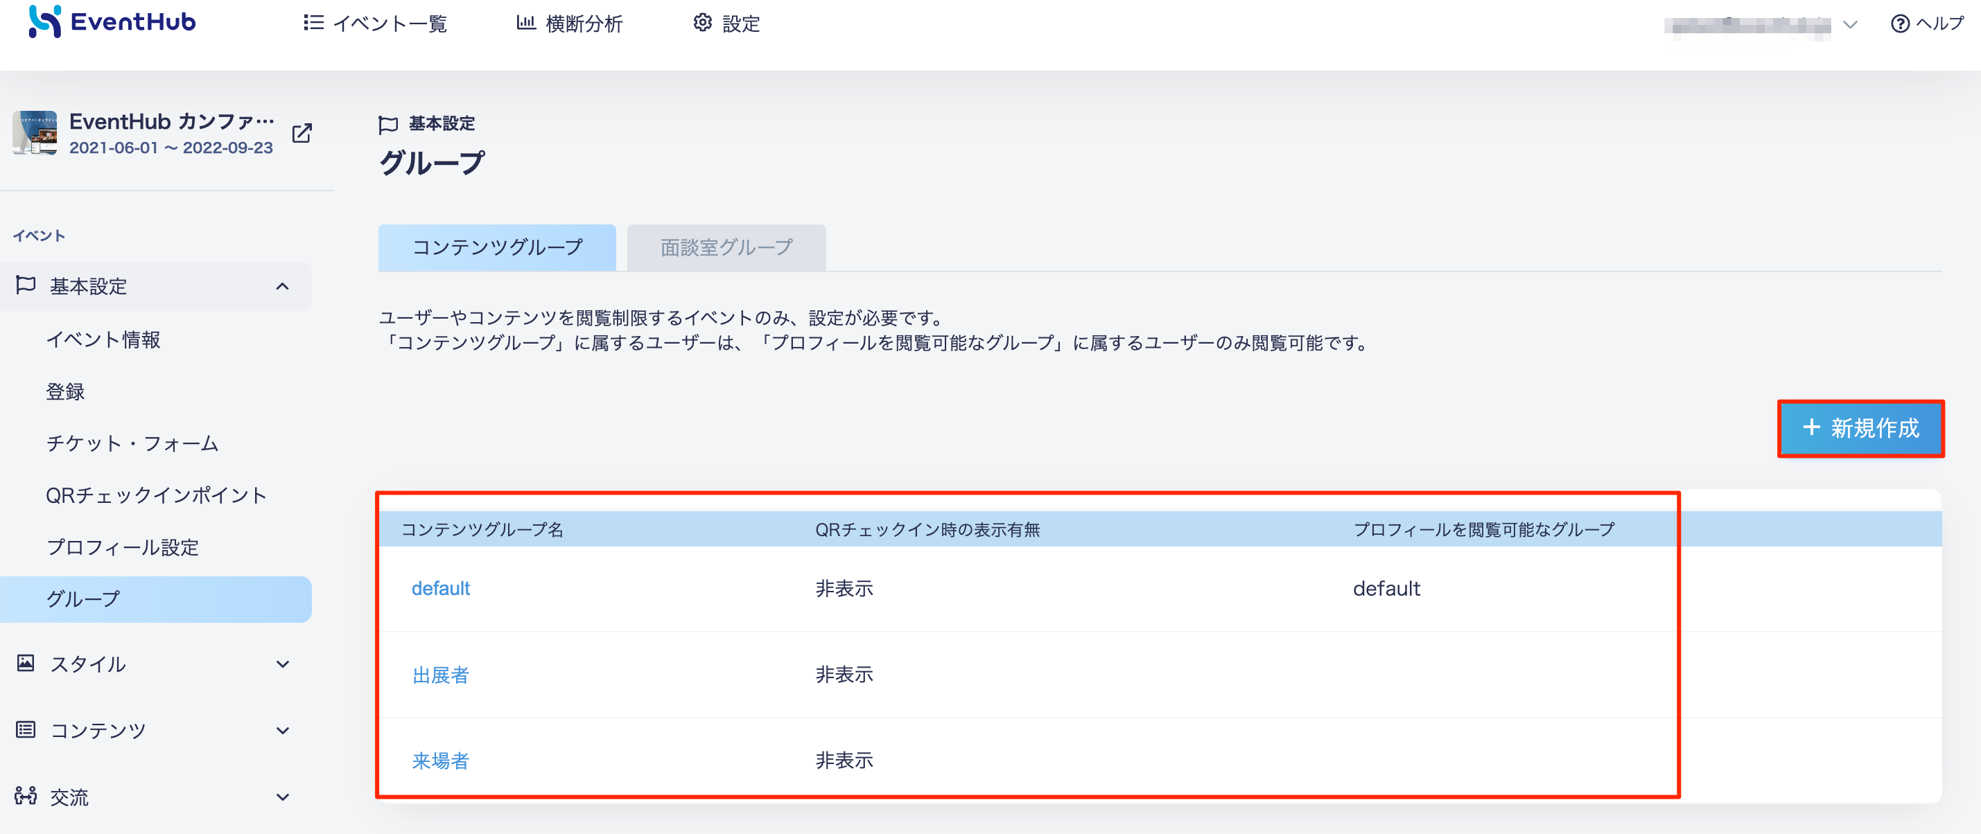Screen dimensions: 1981x834
Task: Select the コンテンツグループ tab
Action: (x=497, y=247)
